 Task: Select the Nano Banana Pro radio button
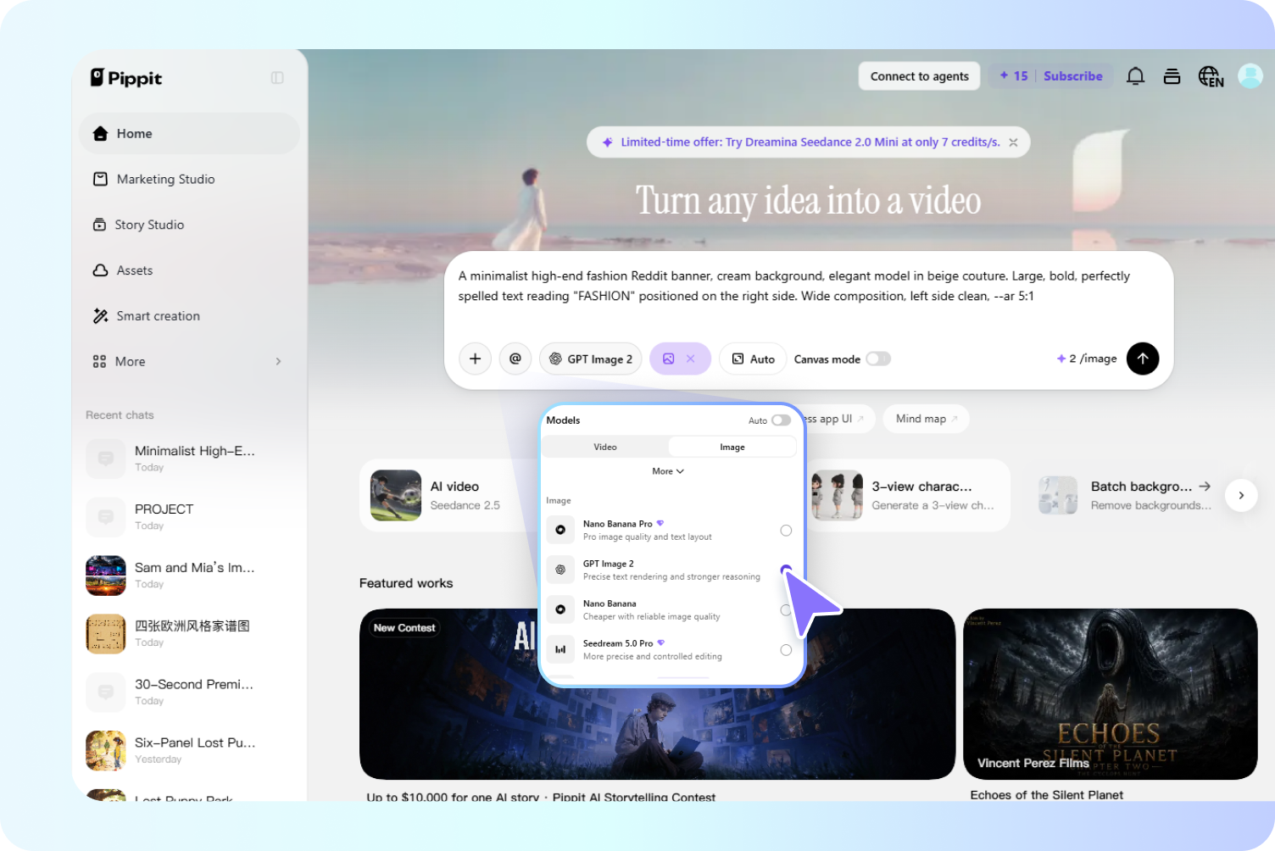click(786, 531)
